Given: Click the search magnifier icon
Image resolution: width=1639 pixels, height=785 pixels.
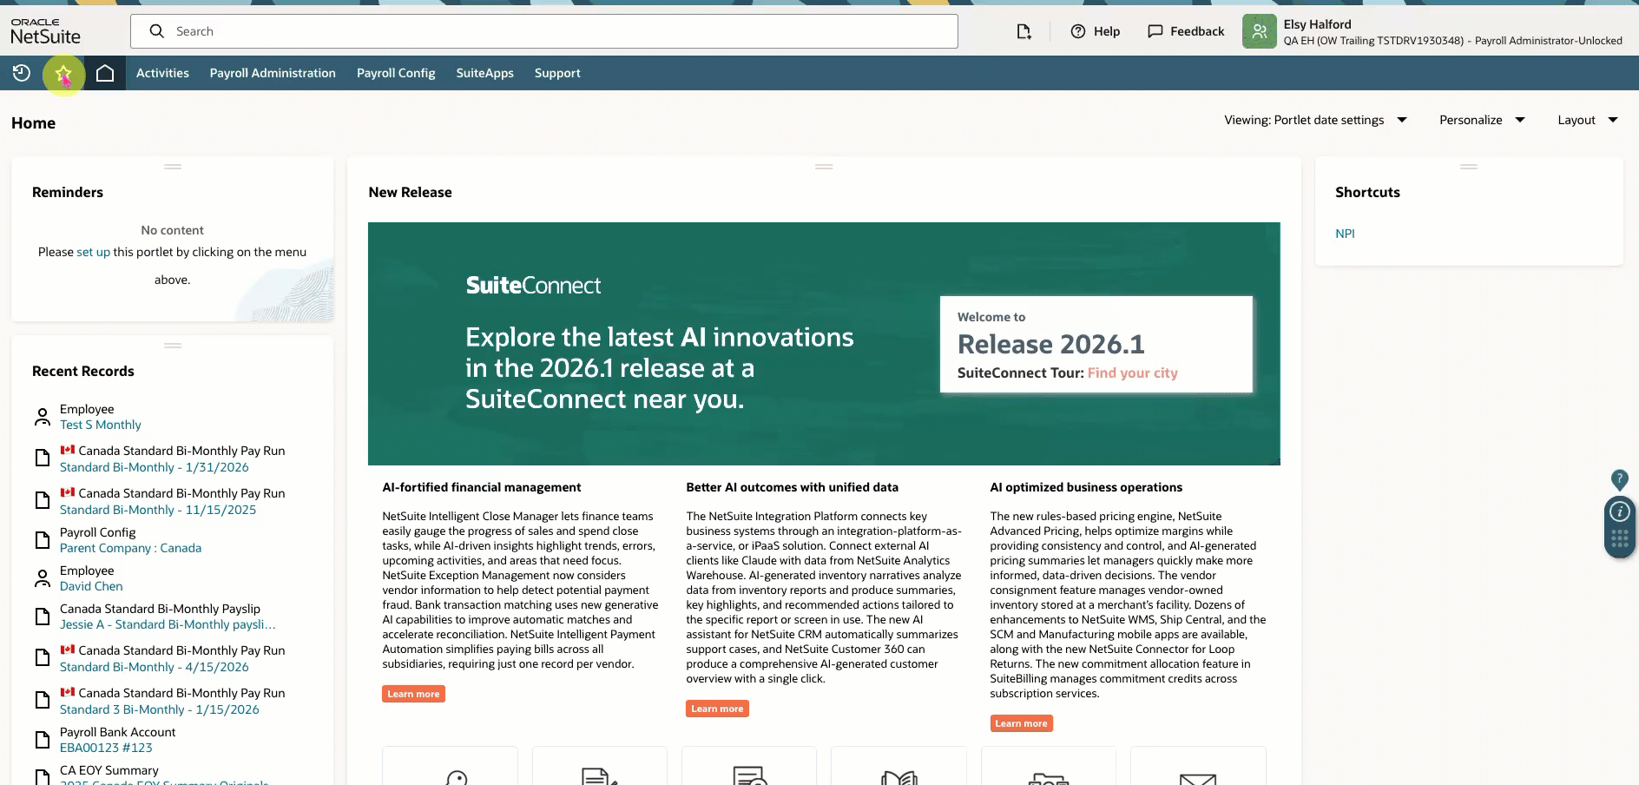Looking at the screenshot, I should [157, 31].
